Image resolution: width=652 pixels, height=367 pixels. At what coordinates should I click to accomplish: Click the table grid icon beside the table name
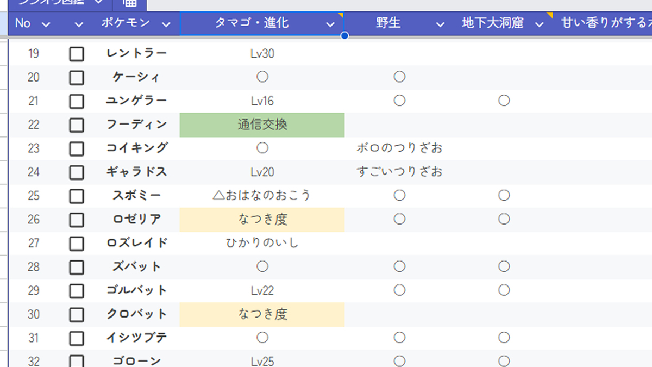click(129, 3)
